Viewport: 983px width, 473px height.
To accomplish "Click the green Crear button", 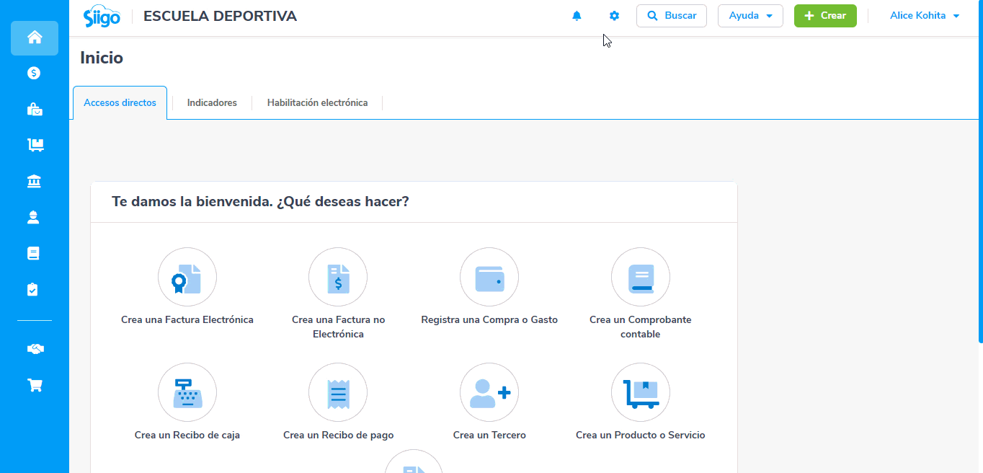I will [825, 16].
